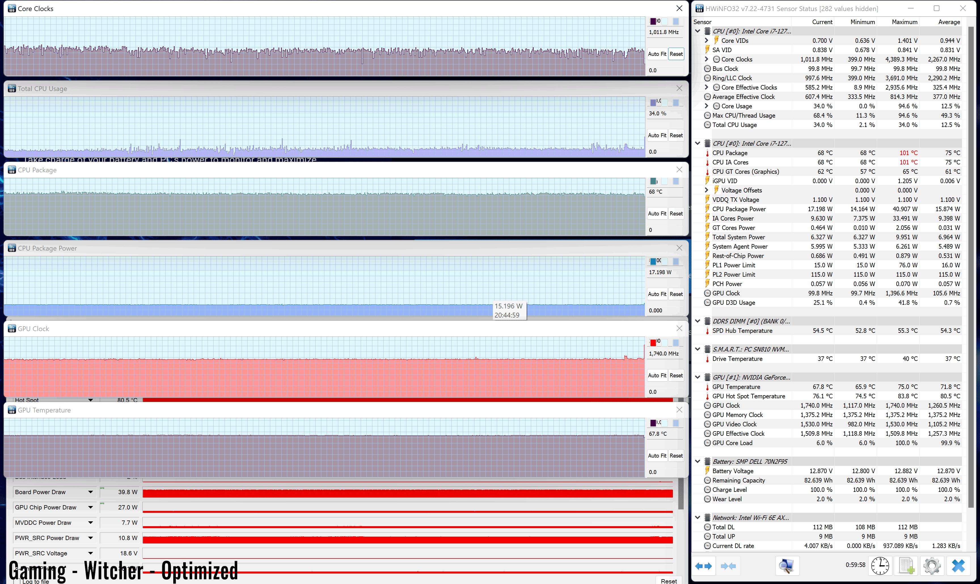Click the Core Clocks window title icon
Screen dimensions: 980x584
coord(12,8)
